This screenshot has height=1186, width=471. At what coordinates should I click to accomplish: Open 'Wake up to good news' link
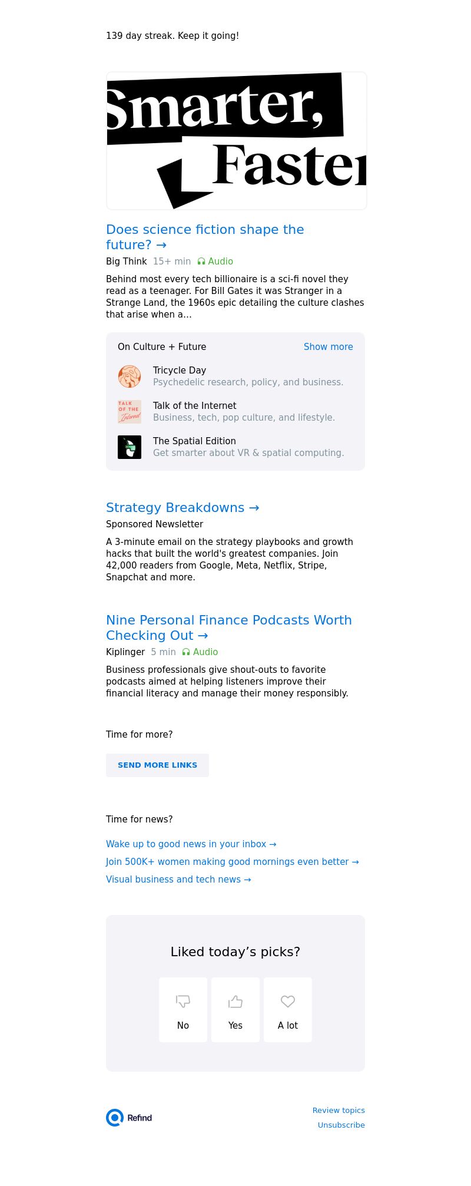(x=191, y=844)
